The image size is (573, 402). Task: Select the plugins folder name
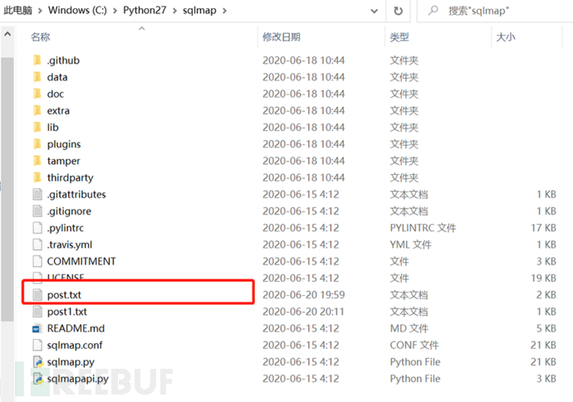(x=64, y=144)
